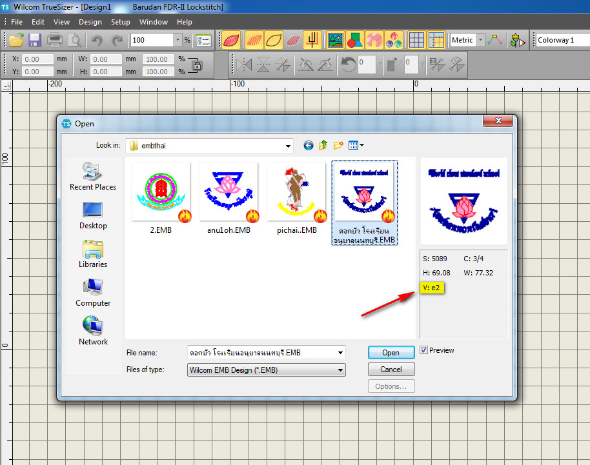
Task: Click the Redo arrow icon
Action: point(117,40)
